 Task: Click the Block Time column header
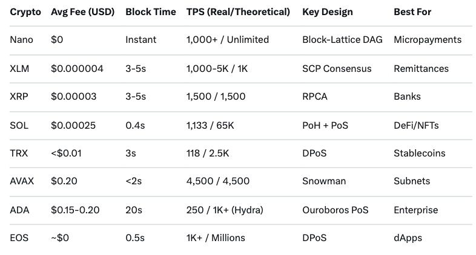point(151,12)
